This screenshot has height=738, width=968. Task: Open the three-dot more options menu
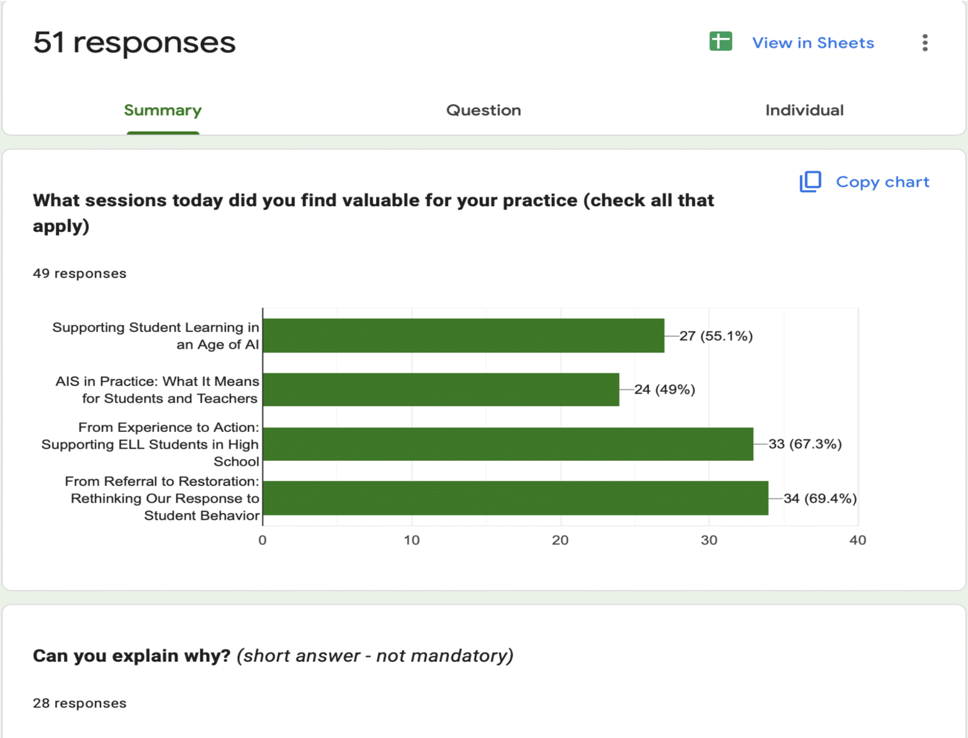(924, 42)
